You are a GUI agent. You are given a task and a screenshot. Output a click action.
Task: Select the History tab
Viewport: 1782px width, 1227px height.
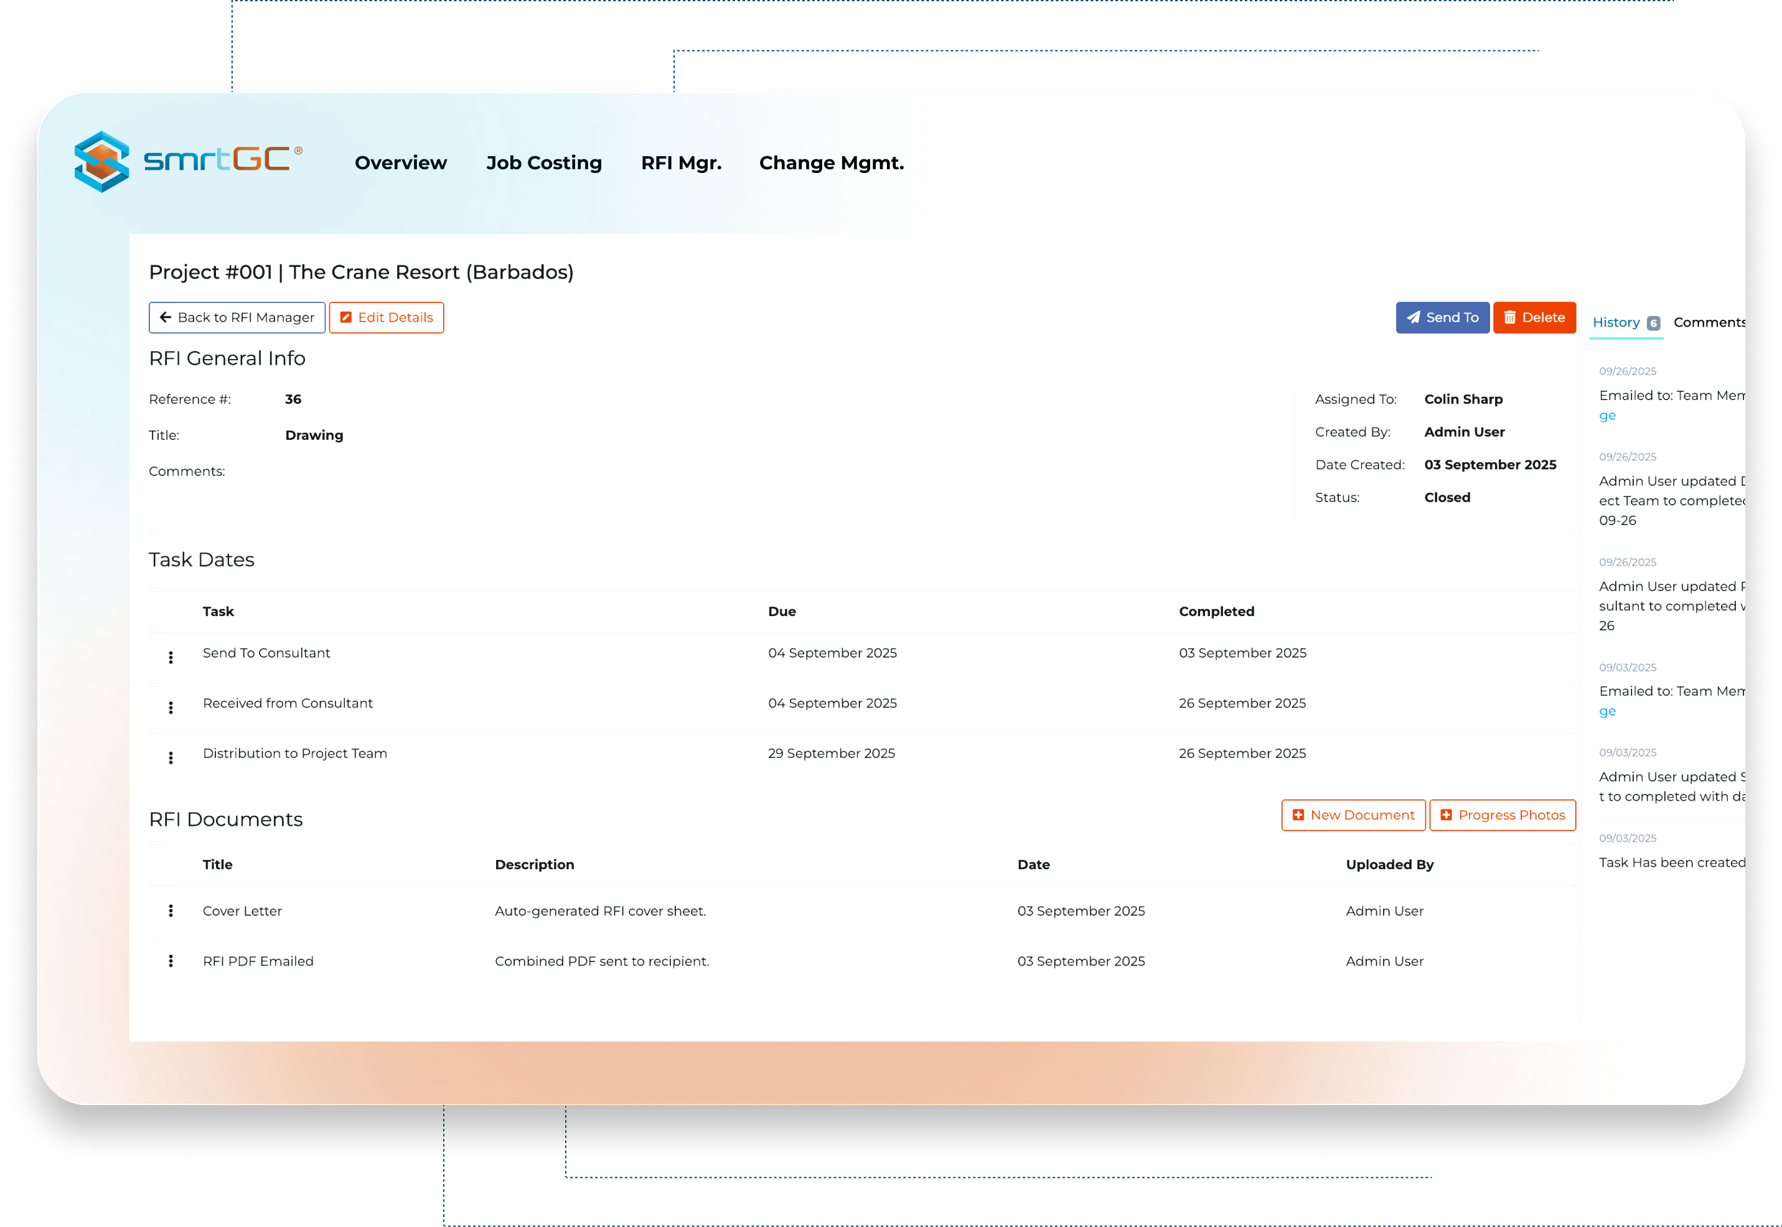1616,323
